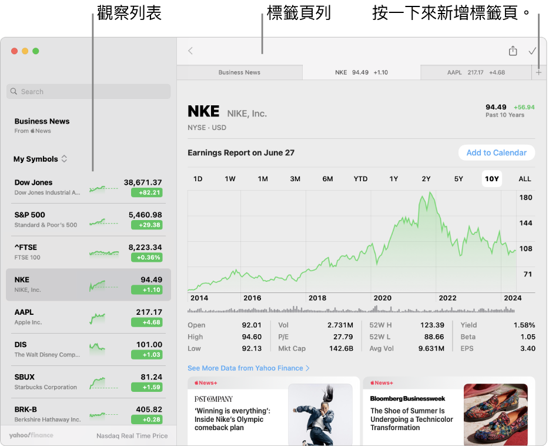Open See More Data from Yahoo Finance
Image resolution: width=549 pixels, height=446 pixels.
coord(249,368)
